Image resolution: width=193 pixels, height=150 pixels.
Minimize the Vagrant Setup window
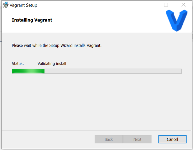(x=149, y=5)
